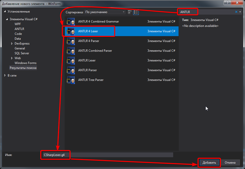Viewport: 245px width, 169px height.
Task: Click the ANTLR Combined Parser template icon
Action: pos(71,51)
